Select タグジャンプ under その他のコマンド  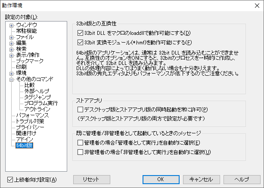coord(37,97)
